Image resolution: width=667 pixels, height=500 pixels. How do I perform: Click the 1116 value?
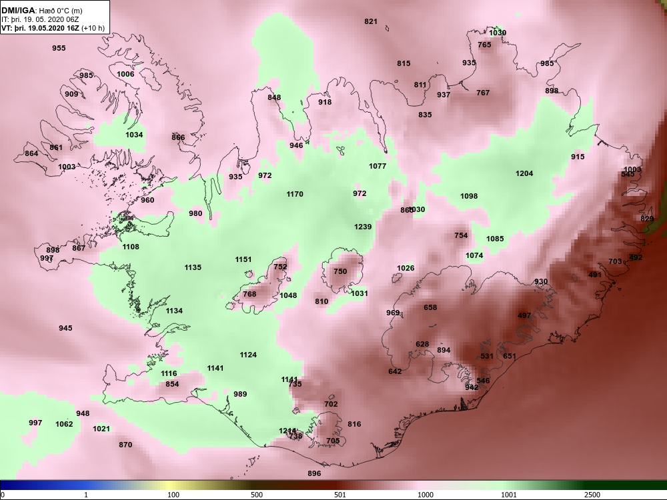(169, 374)
